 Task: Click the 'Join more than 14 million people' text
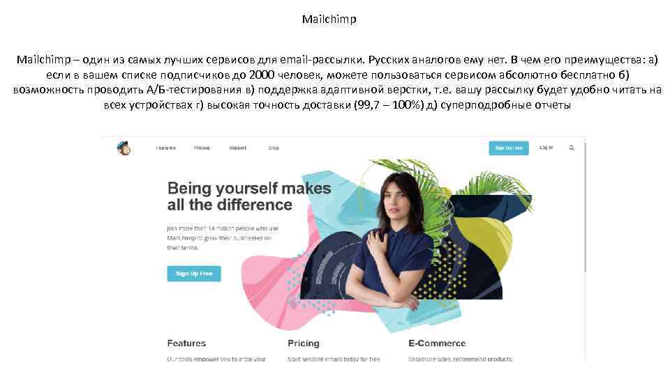(x=223, y=238)
